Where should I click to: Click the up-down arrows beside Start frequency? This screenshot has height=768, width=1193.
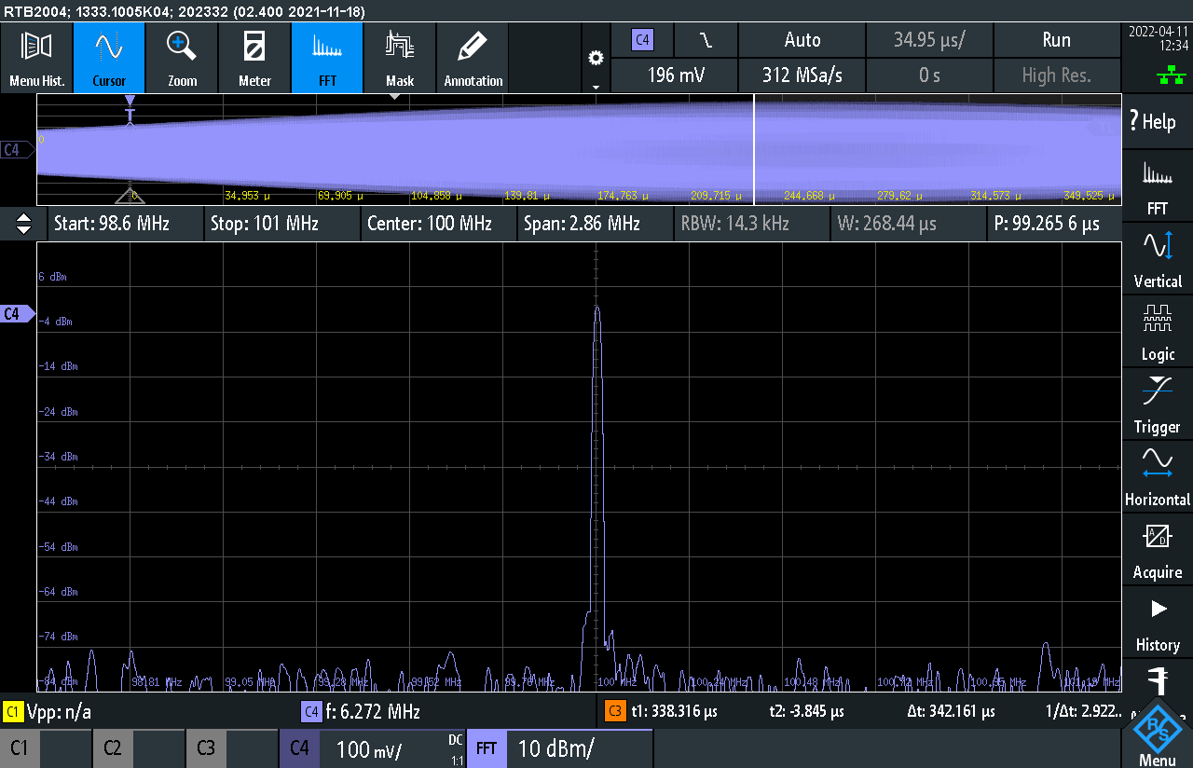[x=24, y=224]
